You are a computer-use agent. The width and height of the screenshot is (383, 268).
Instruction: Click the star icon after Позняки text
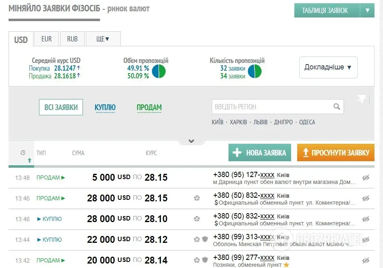tap(286, 265)
